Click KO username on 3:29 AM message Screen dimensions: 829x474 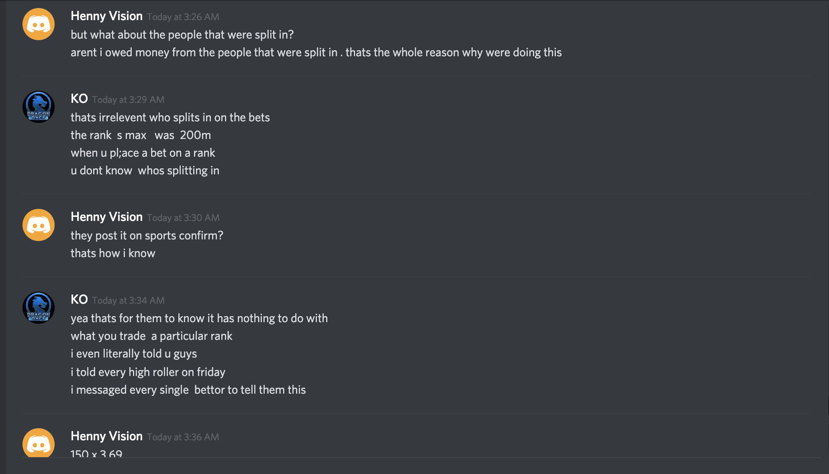pos(79,99)
